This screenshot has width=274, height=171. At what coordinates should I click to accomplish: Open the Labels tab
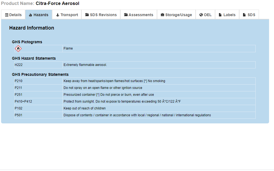coord(227,15)
